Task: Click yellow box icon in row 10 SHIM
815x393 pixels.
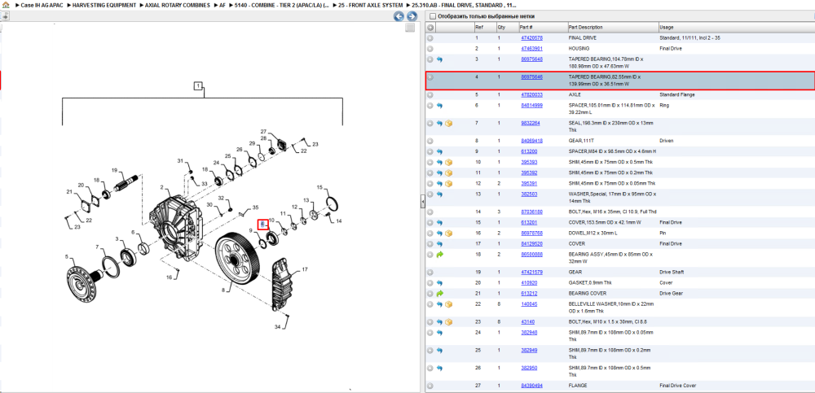Action: 448,162
